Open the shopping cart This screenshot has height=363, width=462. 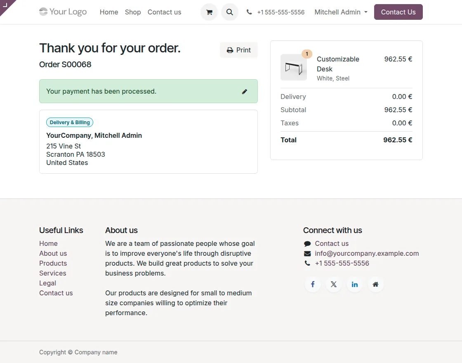click(x=209, y=12)
